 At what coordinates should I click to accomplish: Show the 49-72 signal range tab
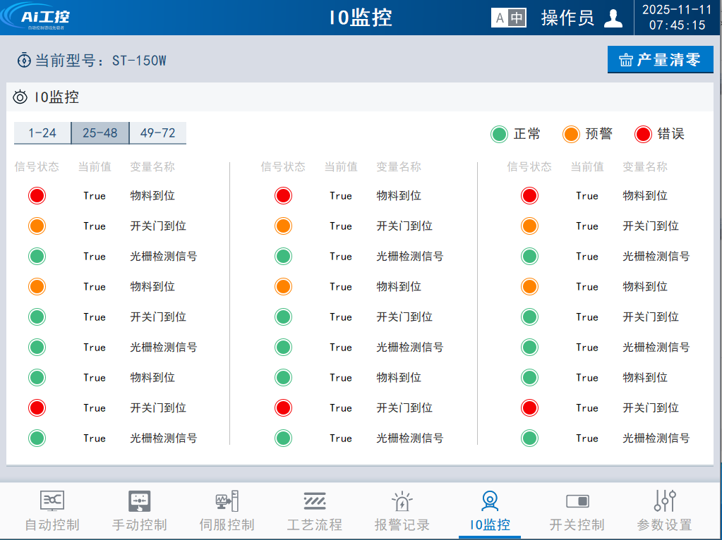point(157,133)
